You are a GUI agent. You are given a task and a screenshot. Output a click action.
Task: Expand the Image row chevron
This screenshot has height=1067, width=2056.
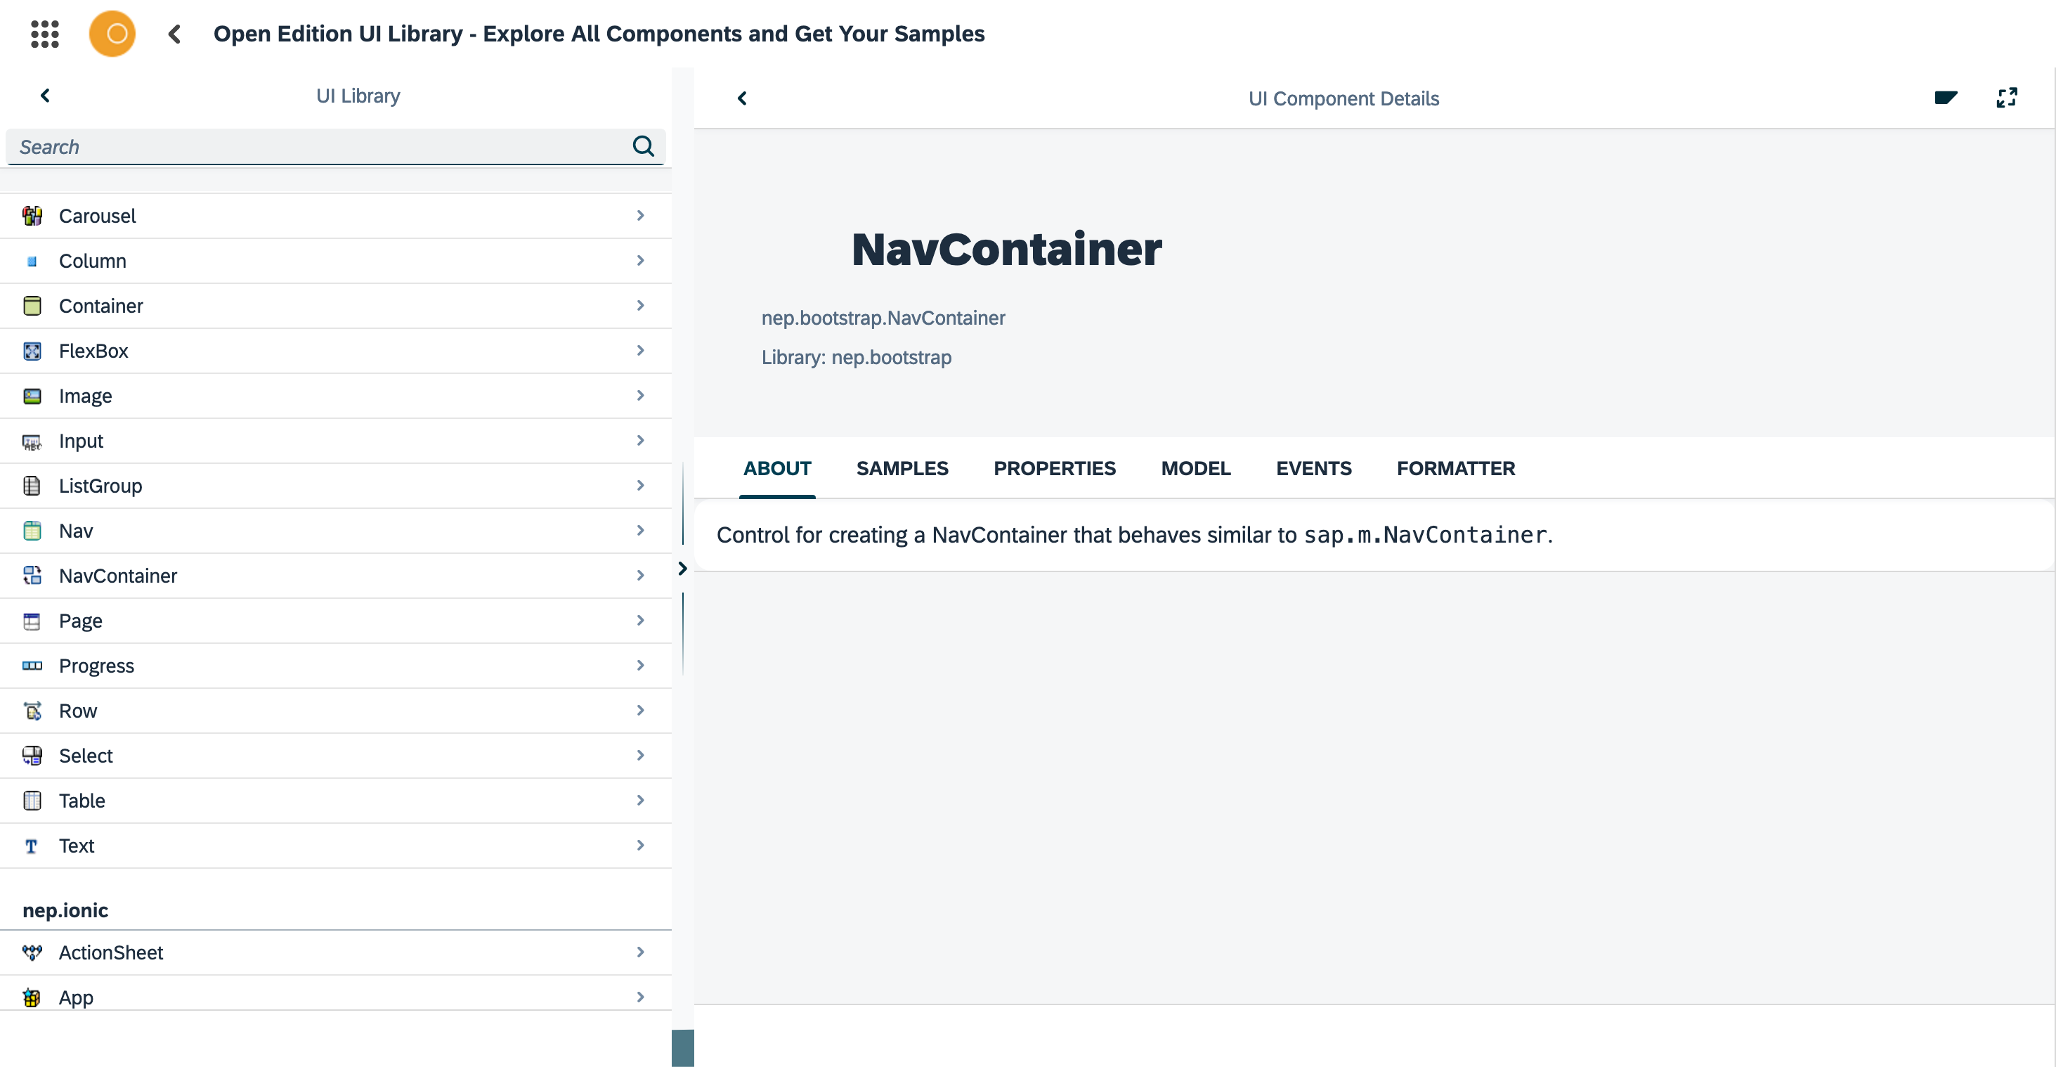coord(640,395)
